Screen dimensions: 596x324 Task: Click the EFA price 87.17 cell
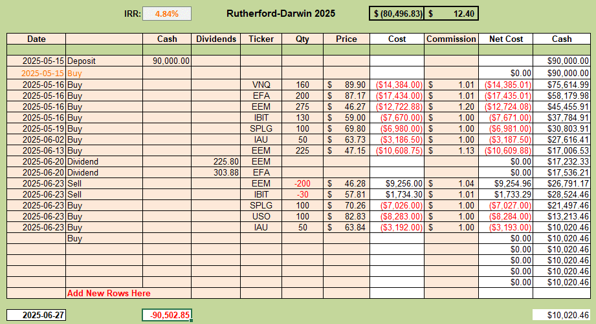[x=346, y=96]
